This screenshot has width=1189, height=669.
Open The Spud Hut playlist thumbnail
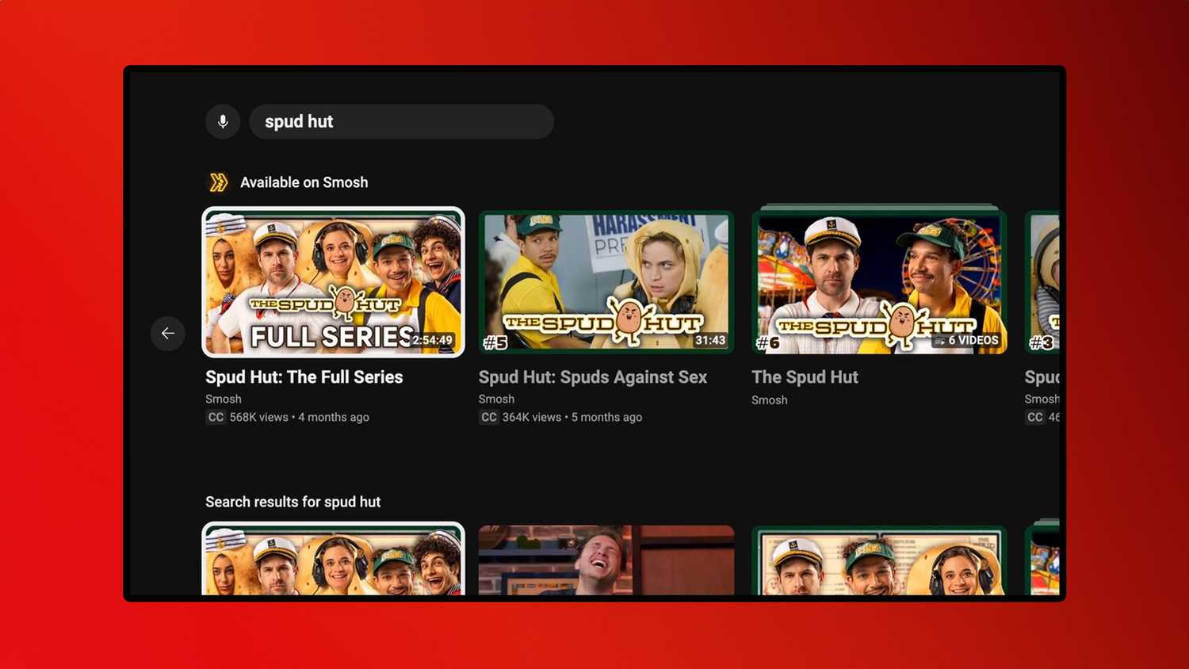[x=879, y=281]
